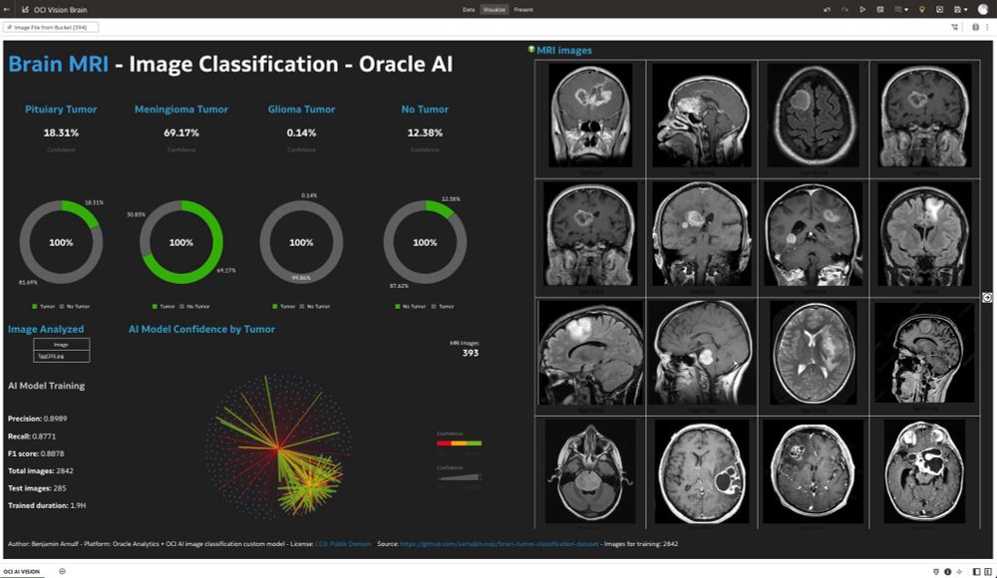This screenshot has height=578, width=997.
Task: Click the round globe icon in filter bar
Action: click(x=975, y=27)
